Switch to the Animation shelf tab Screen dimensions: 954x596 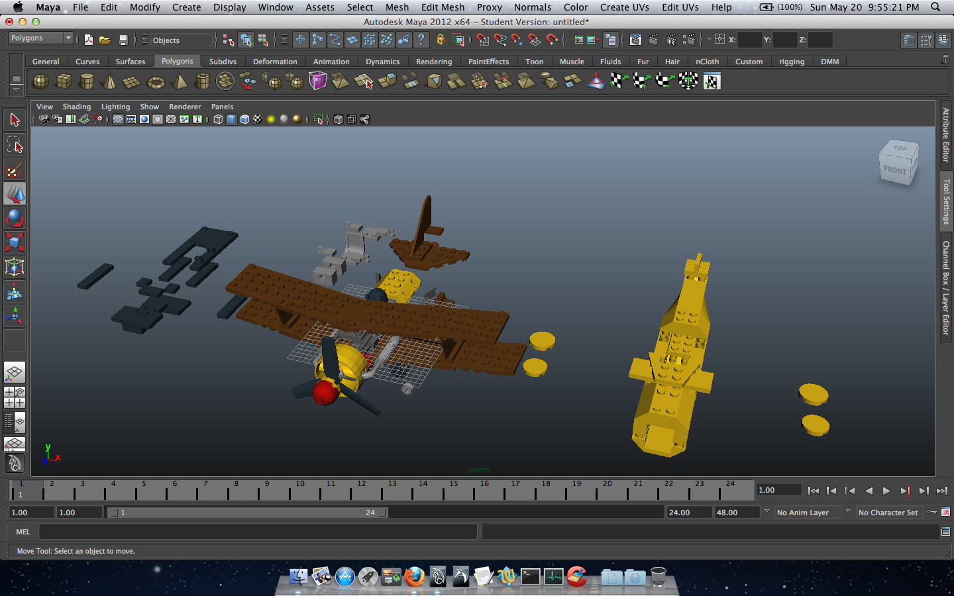click(331, 62)
